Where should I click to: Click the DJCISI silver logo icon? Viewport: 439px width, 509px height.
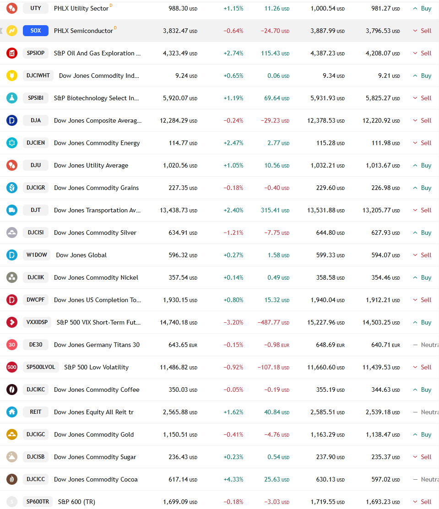[12, 232]
